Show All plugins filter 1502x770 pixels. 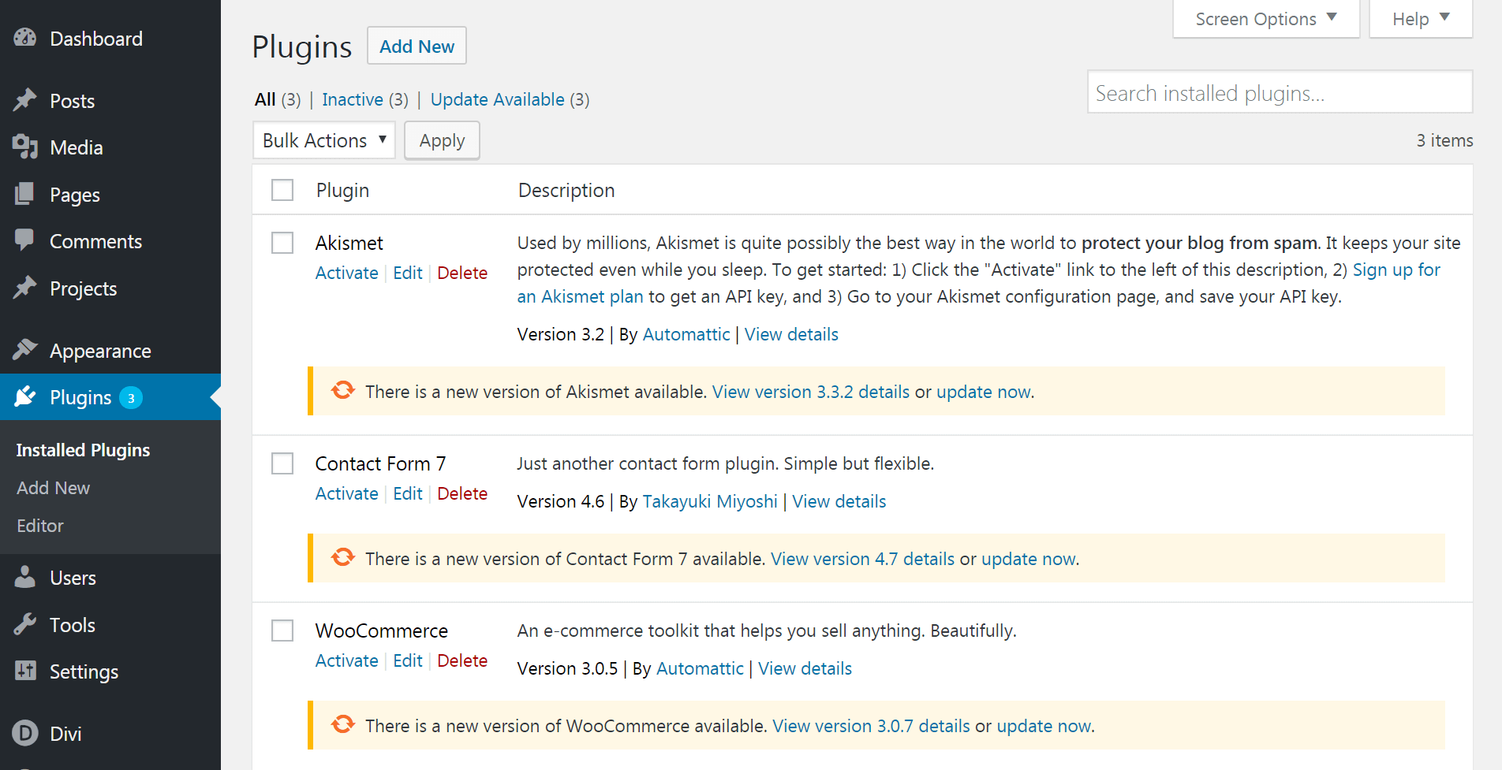tap(265, 99)
